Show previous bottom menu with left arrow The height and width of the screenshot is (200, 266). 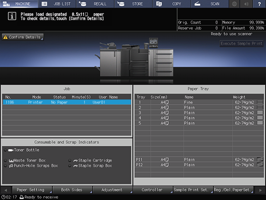click(6, 190)
